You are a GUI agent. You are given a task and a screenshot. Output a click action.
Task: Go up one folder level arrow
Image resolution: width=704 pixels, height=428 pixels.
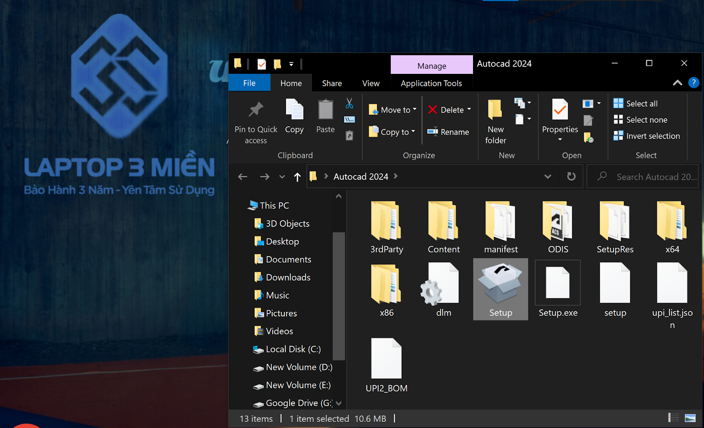297,177
